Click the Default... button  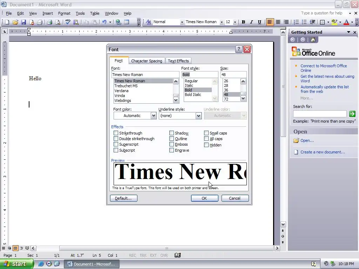pos(124,198)
